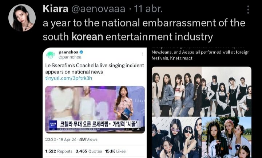This screenshot has height=158, width=262.
Task: Open the sunglasses group photo
Action: point(176,138)
